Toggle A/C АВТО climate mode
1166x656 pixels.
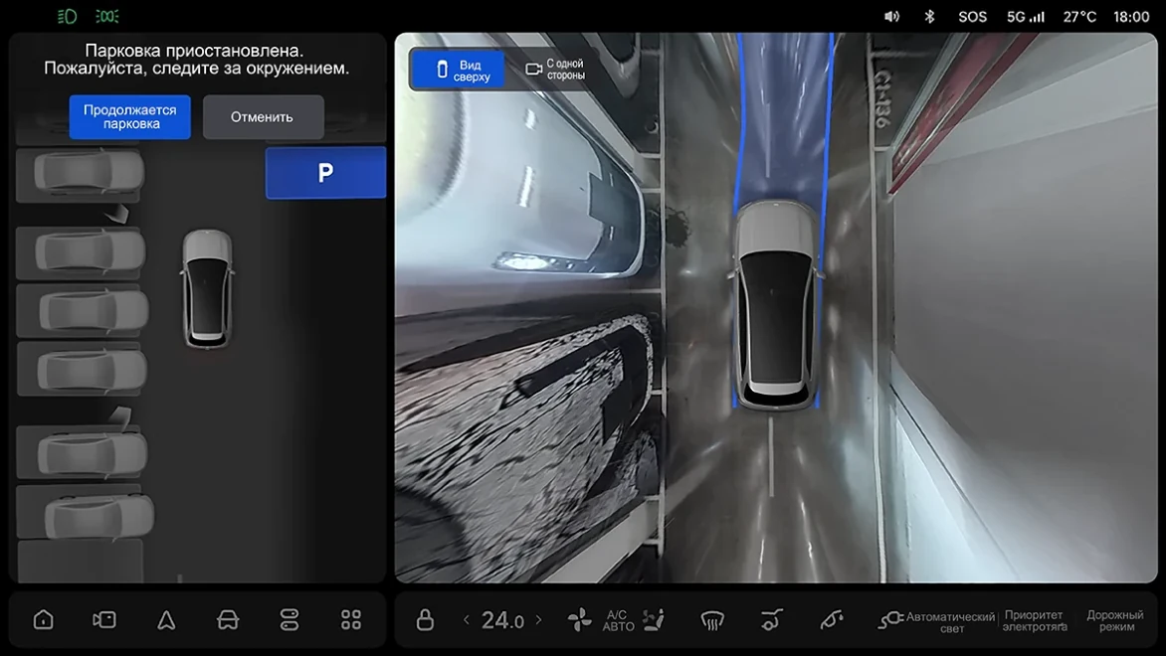(x=618, y=620)
